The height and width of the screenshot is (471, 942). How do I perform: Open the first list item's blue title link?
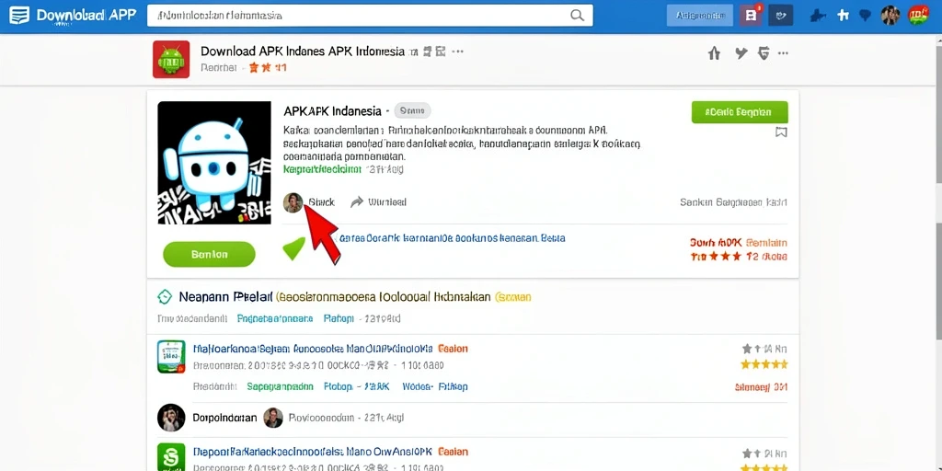coord(313,349)
